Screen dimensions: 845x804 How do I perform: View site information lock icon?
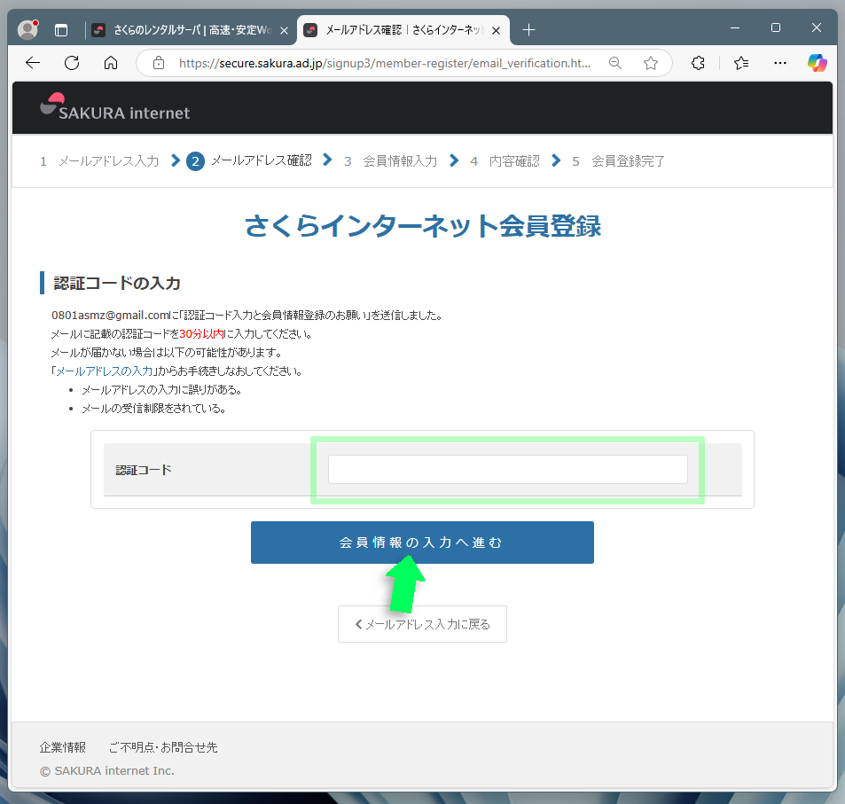tap(159, 63)
